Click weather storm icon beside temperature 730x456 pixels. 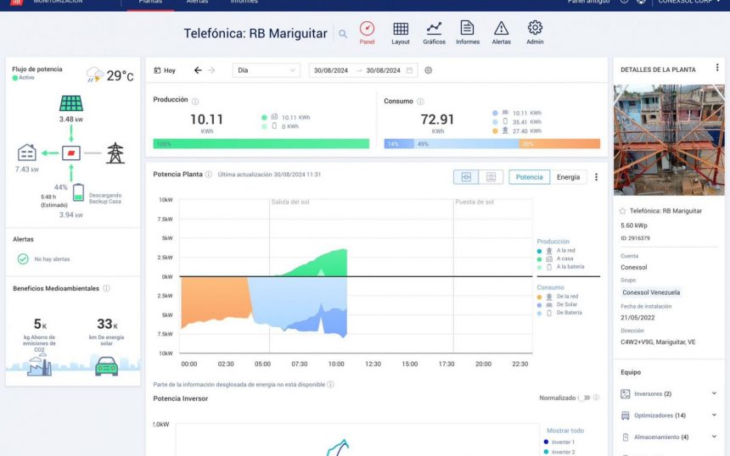pyautogui.click(x=95, y=75)
